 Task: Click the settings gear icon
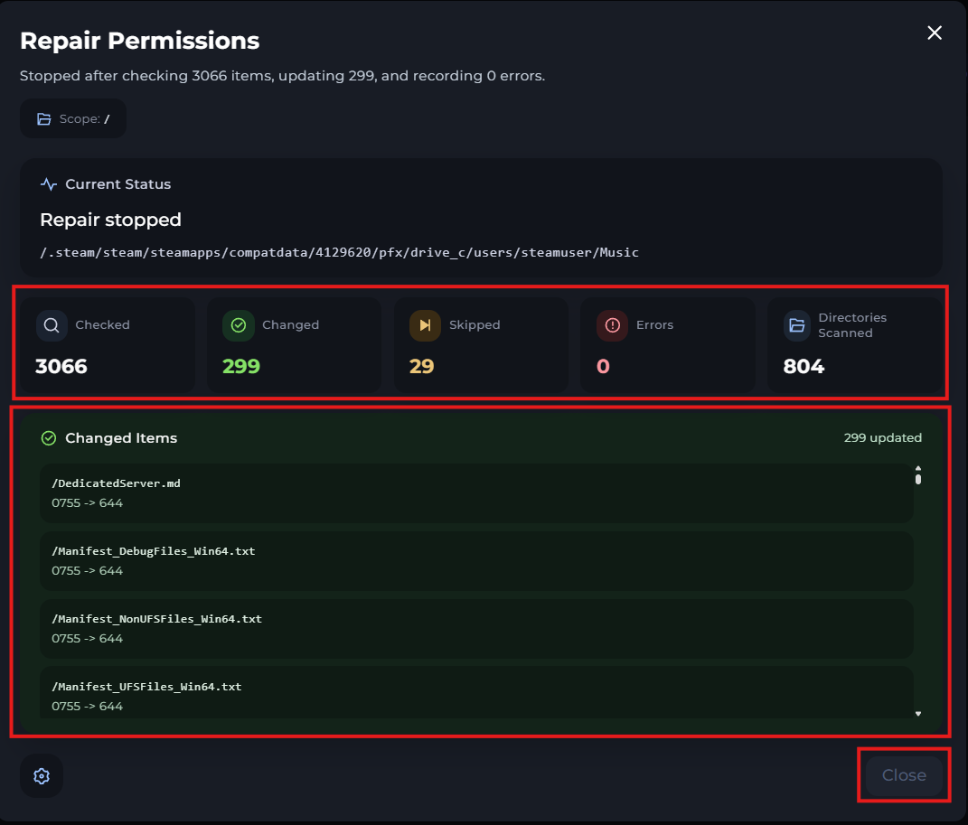[42, 776]
